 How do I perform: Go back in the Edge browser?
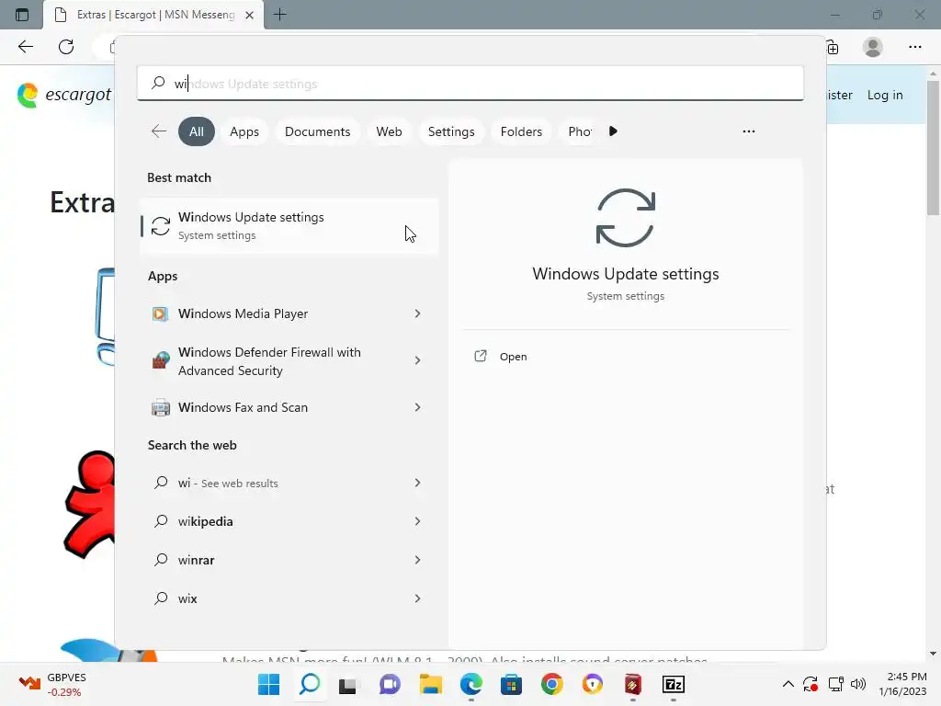coord(25,47)
